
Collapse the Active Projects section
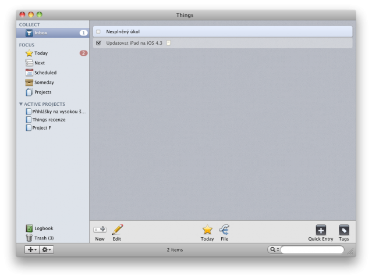(21, 104)
